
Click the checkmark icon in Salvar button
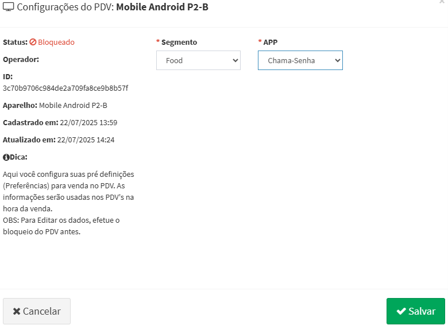click(x=401, y=311)
